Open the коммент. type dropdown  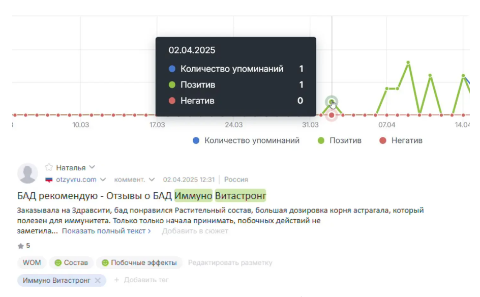pos(134,180)
